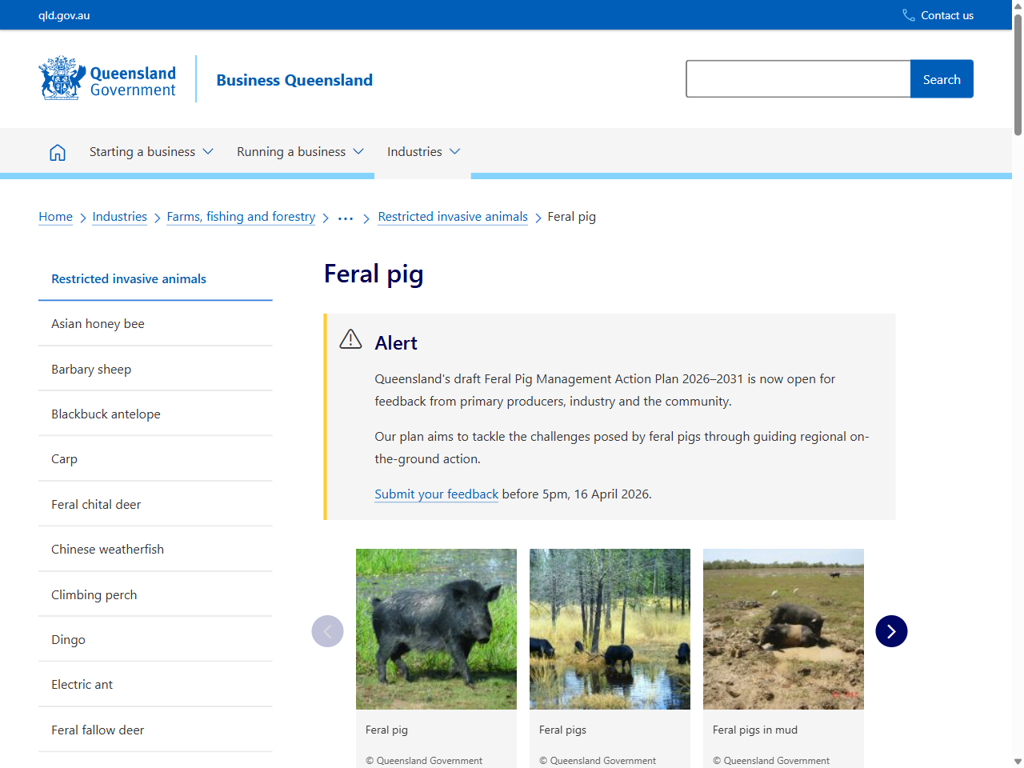
Task: Click the home icon in navigation bar
Action: [x=57, y=151]
